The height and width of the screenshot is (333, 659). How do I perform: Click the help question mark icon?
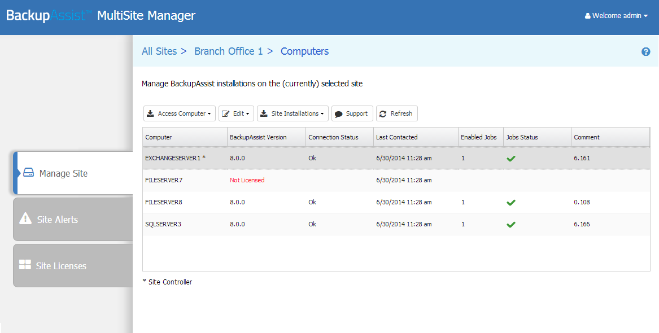[645, 52]
